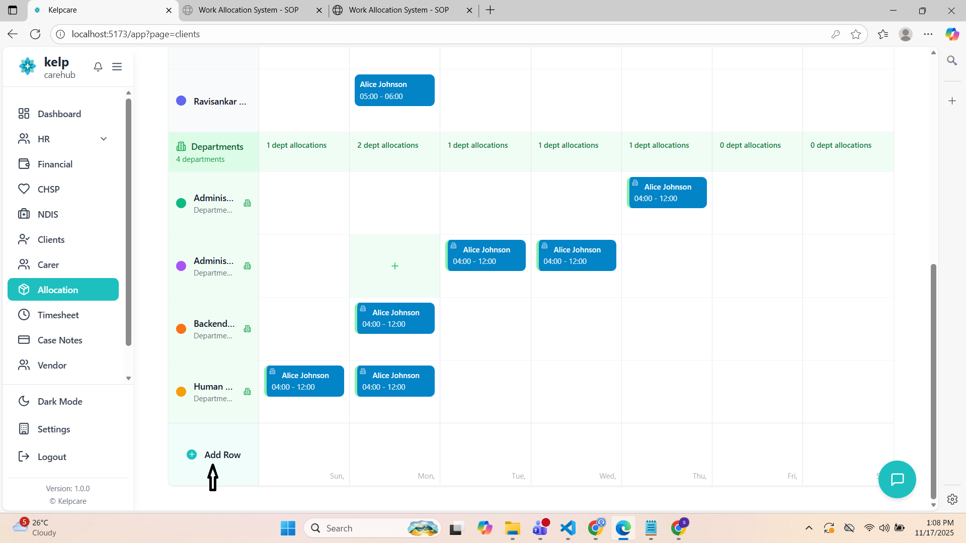Show hidden system tray icons chevron
Screen dimensions: 966x543
(x=809, y=528)
